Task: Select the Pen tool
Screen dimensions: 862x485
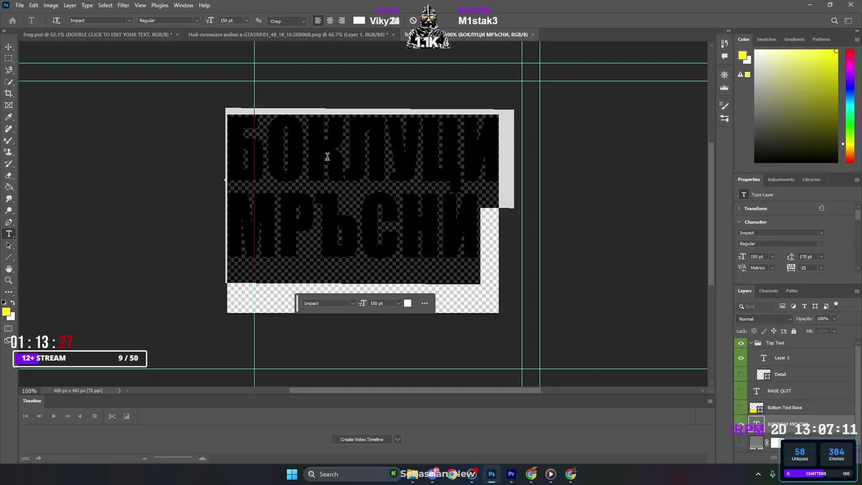Action: pos(9,222)
